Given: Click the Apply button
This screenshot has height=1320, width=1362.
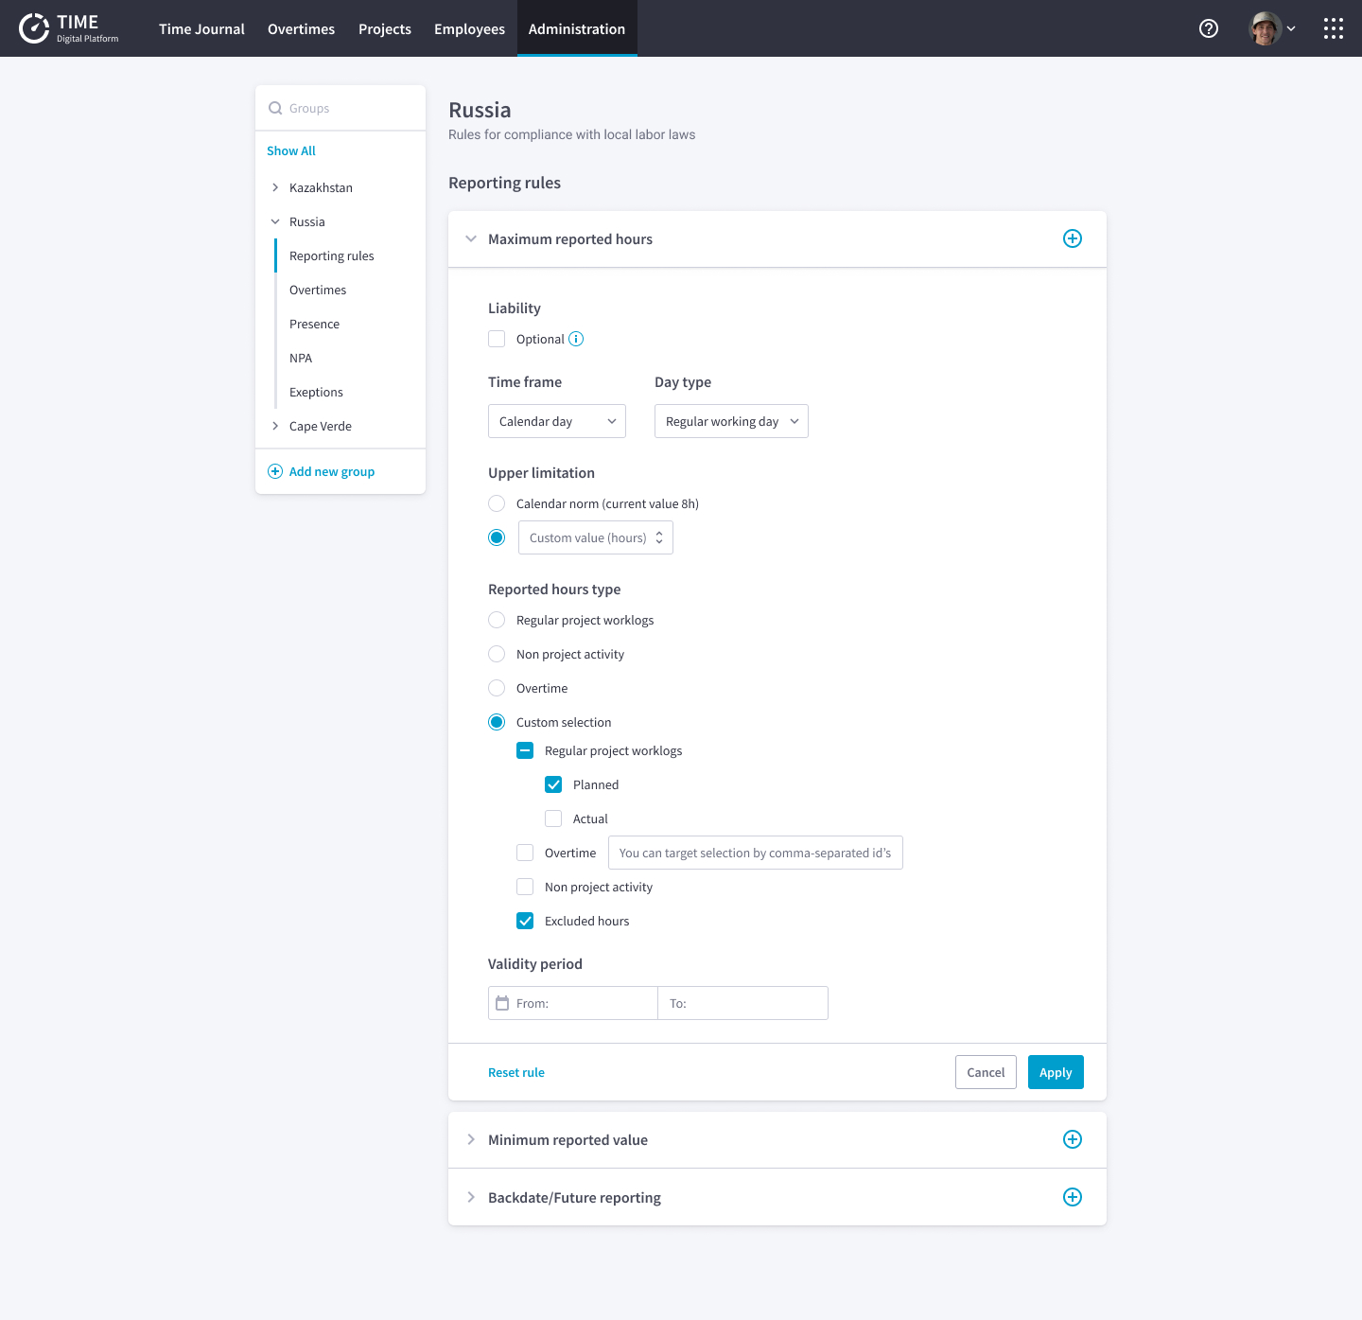Looking at the screenshot, I should pyautogui.click(x=1055, y=1072).
